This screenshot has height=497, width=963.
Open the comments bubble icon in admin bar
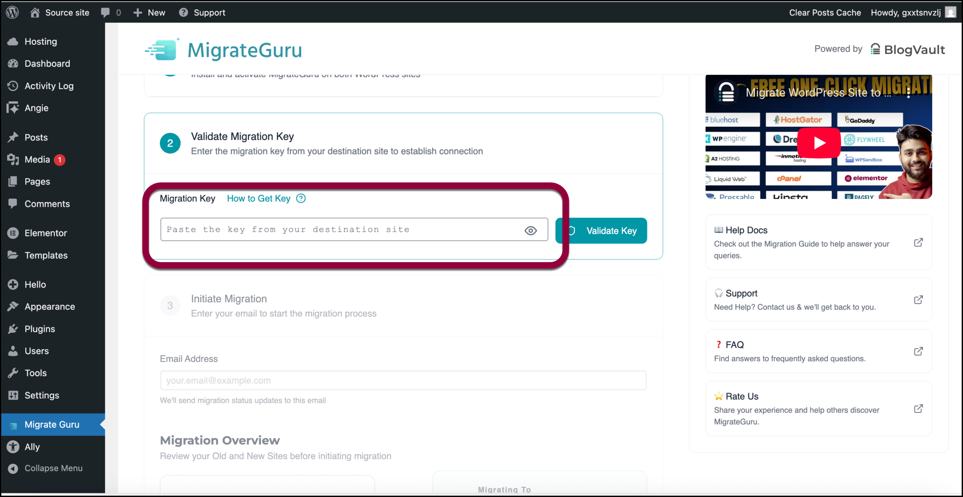[x=105, y=12]
